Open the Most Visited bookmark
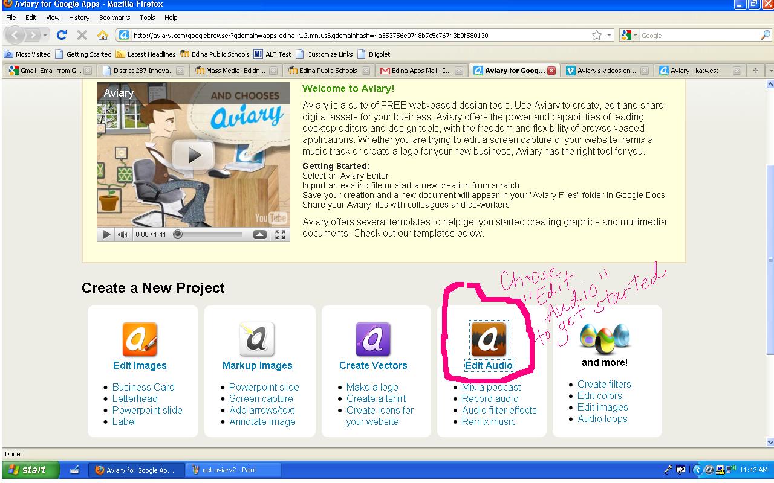This screenshot has width=774, height=483. [x=27, y=54]
